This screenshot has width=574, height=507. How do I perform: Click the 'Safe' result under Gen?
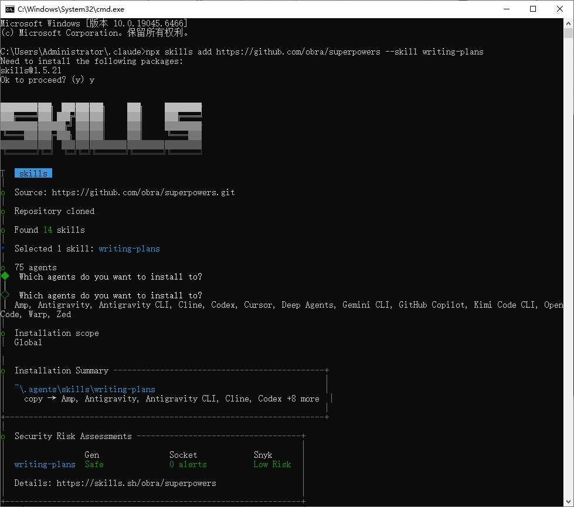click(x=94, y=464)
